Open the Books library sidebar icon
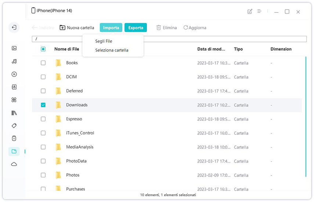 pyautogui.click(x=14, y=113)
